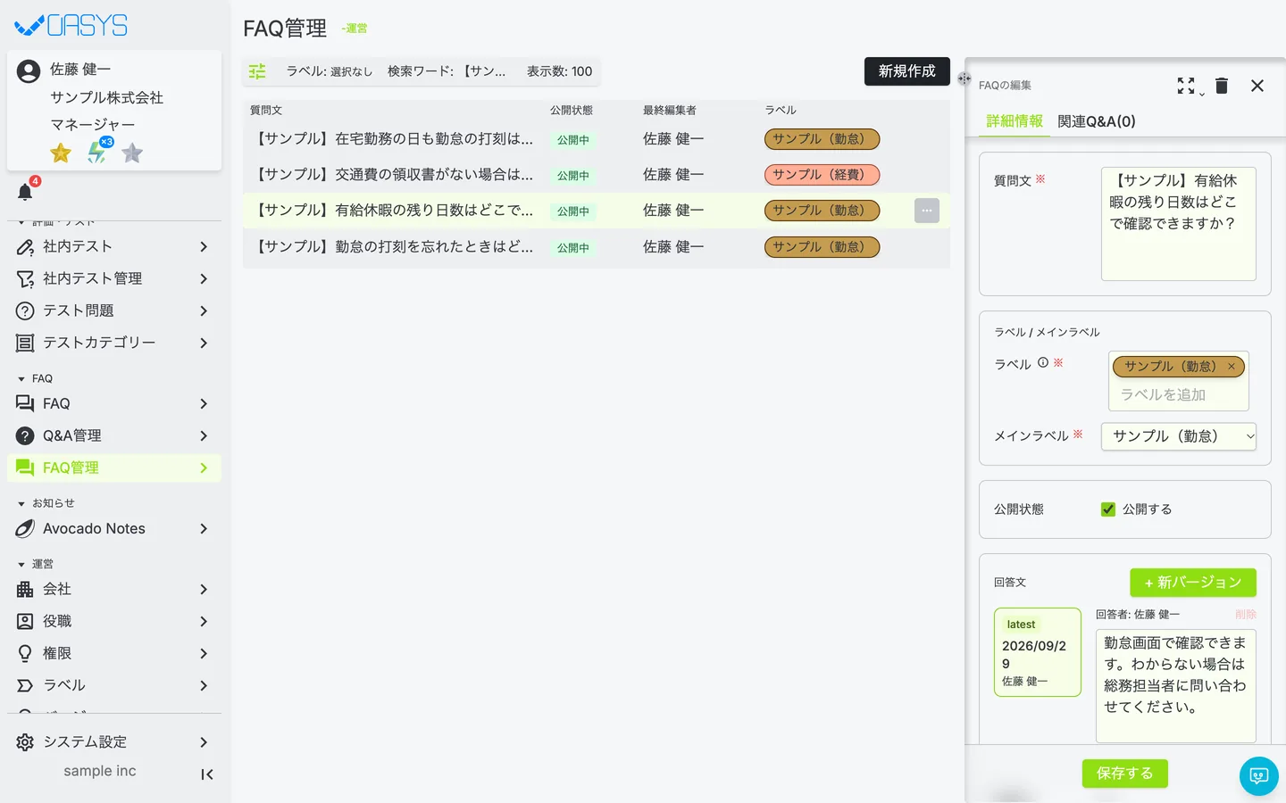Viewport: 1286px width, 803px height.
Task: Open 社内テスト menu item
Action: 114,246
